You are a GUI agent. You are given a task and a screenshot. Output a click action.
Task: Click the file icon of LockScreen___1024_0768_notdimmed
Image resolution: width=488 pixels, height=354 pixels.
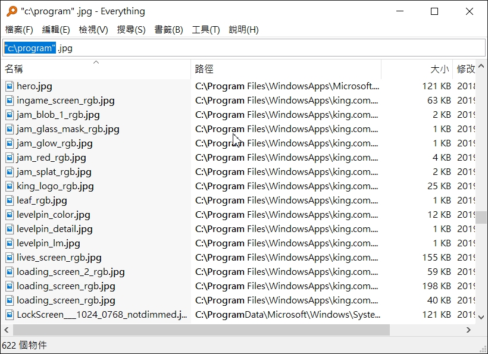(x=10, y=315)
